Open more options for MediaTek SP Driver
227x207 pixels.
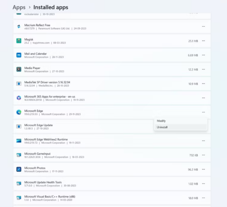203,84
